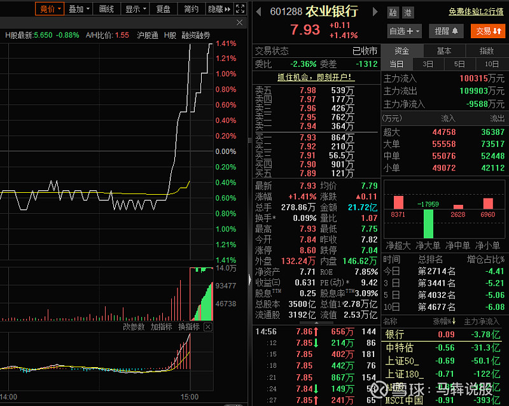
Task: Select the MSCI中国 row
Action: [443, 400]
